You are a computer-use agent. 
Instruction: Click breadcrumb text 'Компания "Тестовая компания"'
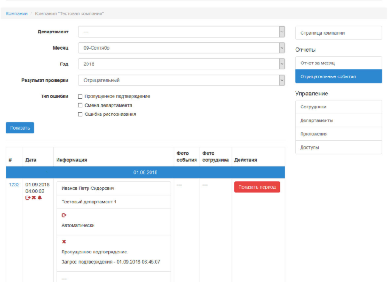click(x=69, y=14)
